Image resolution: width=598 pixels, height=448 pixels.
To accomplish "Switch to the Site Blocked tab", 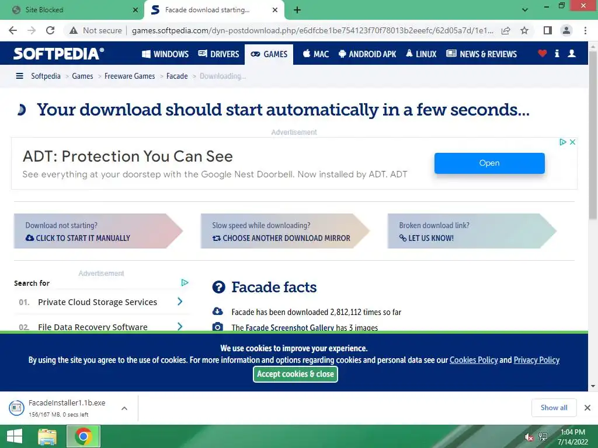I will [72, 10].
